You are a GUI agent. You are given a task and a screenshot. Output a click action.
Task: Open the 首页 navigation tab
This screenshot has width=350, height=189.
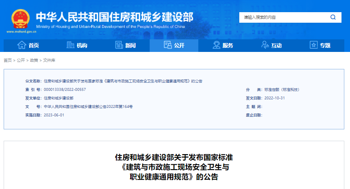28,45
